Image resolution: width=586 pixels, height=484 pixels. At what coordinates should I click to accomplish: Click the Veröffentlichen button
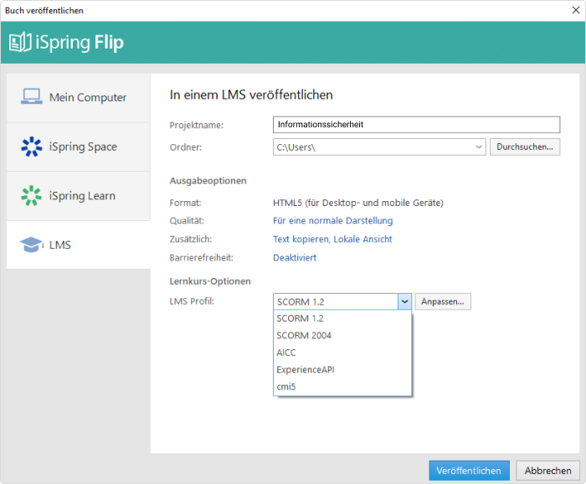pos(469,471)
